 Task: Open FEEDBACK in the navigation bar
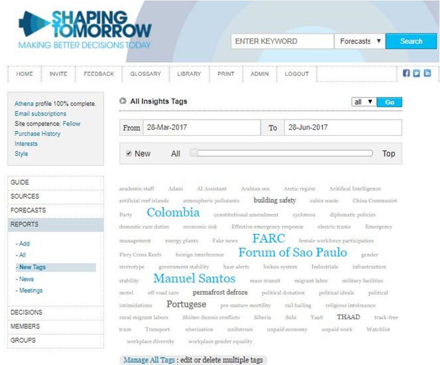point(99,74)
